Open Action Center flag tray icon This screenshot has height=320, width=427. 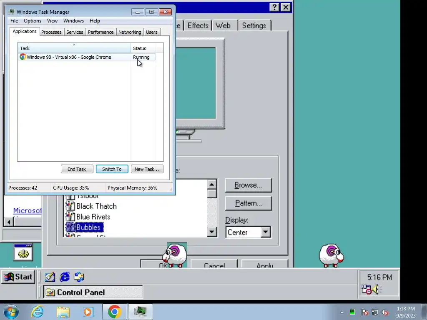pos(365,312)
